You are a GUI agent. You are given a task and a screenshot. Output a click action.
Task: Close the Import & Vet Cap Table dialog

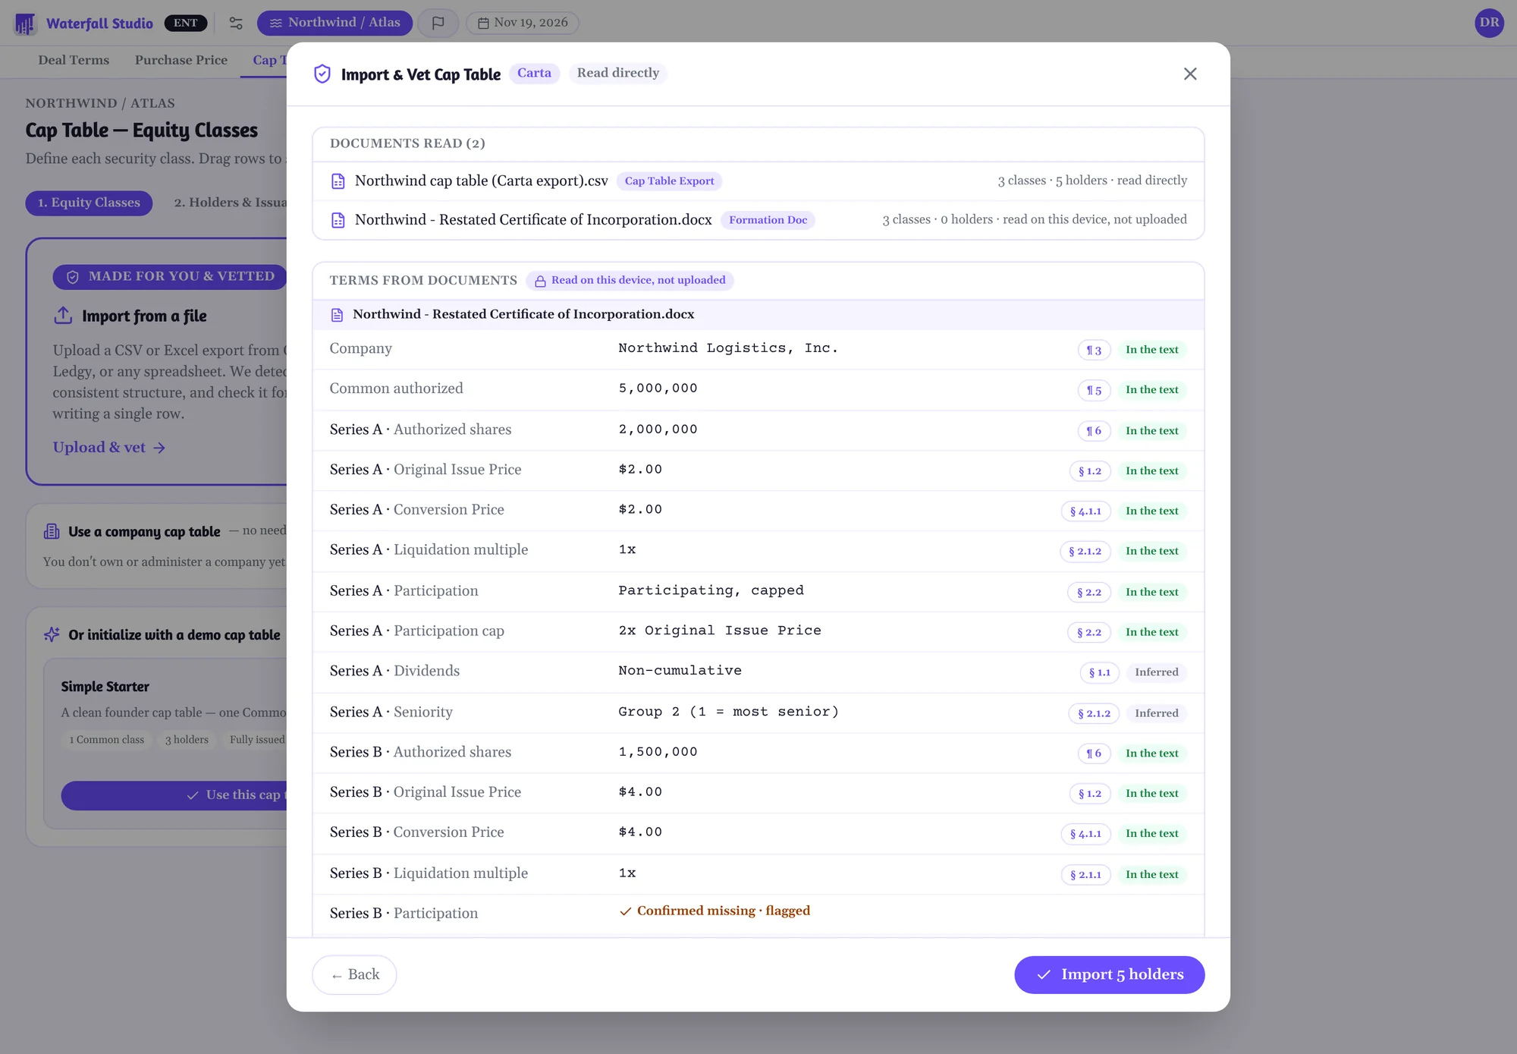coord(1190,74)
